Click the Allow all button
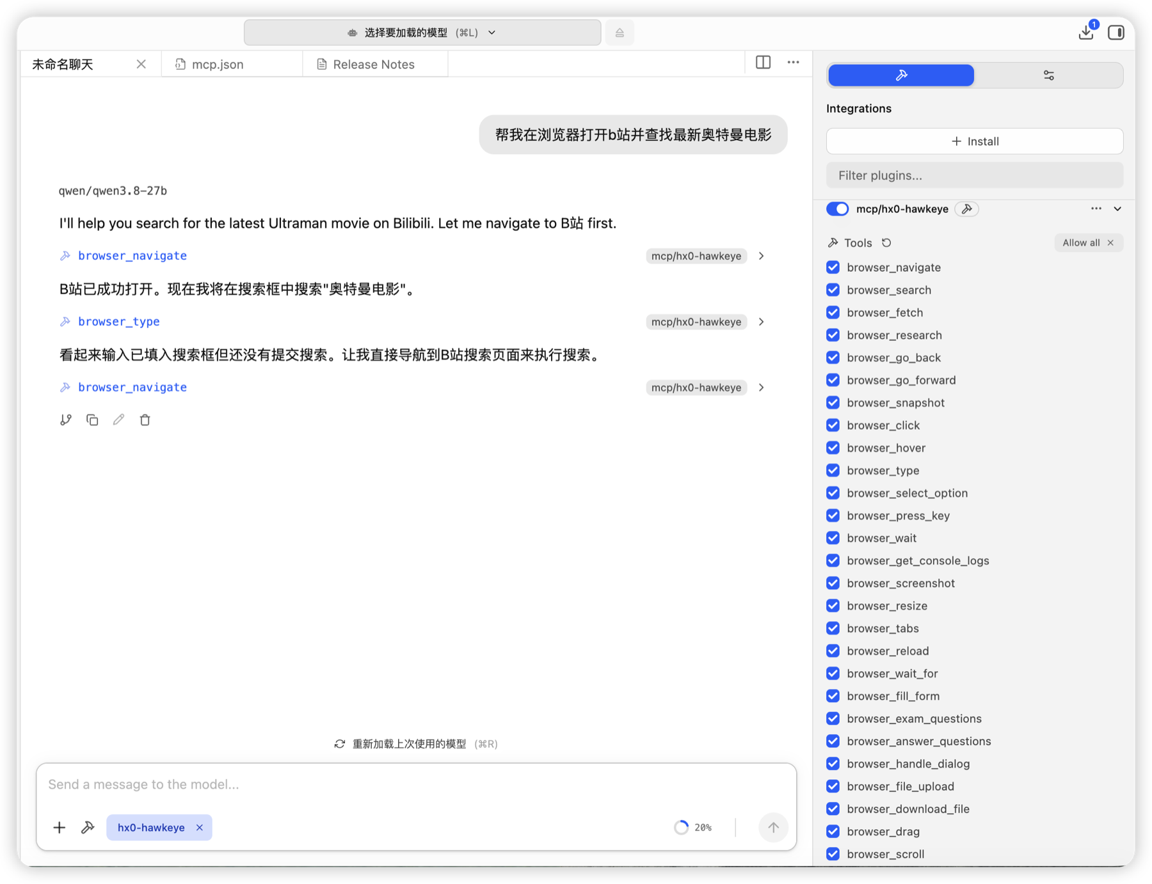The width and height of the screenshot is (1152, 884). click(1088, 242)
